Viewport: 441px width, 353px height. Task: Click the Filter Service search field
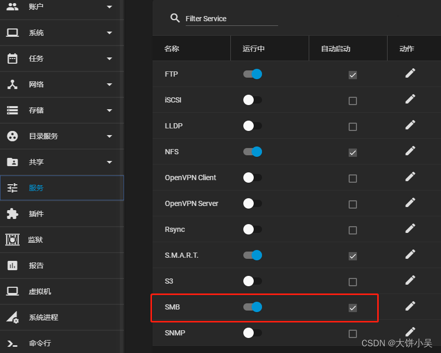pos(232,19)
